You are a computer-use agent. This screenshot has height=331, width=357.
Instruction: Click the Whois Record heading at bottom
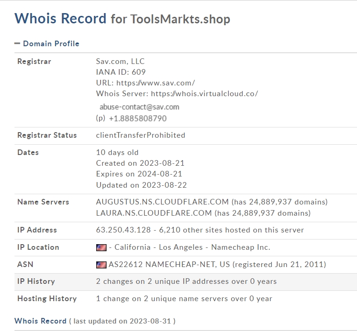coord(40,321)
